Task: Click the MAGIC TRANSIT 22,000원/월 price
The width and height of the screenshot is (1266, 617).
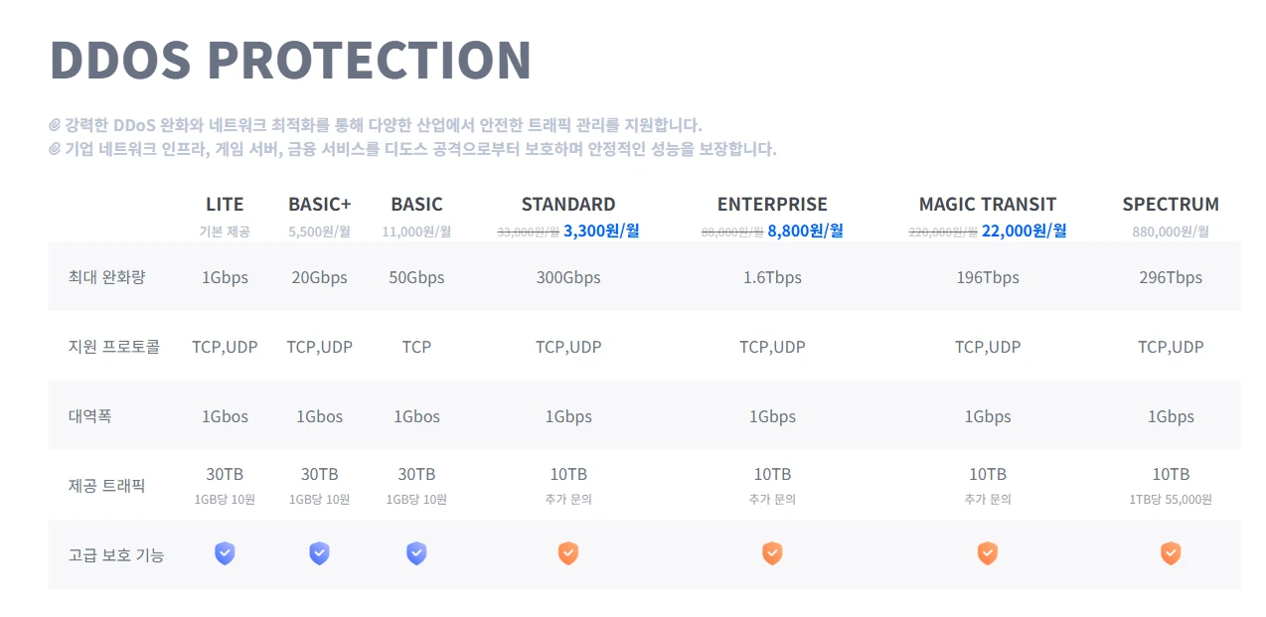Action: coord(1024,231)
